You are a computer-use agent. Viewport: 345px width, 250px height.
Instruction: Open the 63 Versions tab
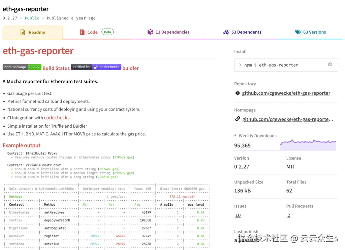pyautogui.click(x=310, y=32)
